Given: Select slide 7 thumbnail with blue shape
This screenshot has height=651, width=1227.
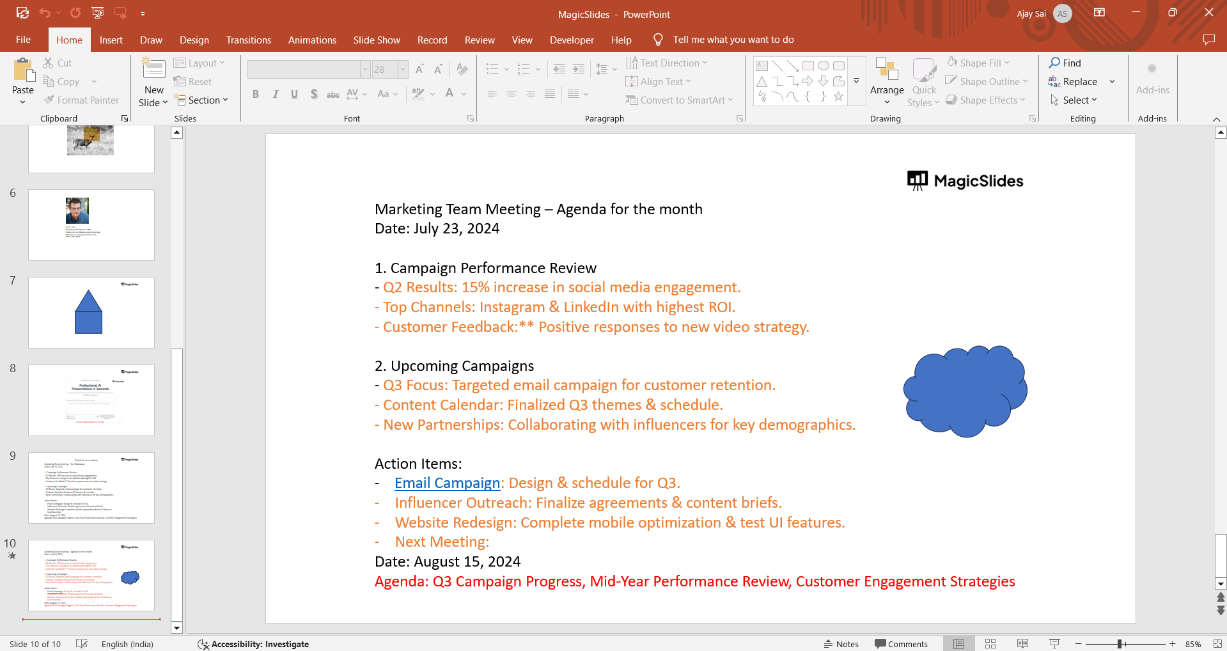Looking at the screenshot, I should tap(91, 313).
